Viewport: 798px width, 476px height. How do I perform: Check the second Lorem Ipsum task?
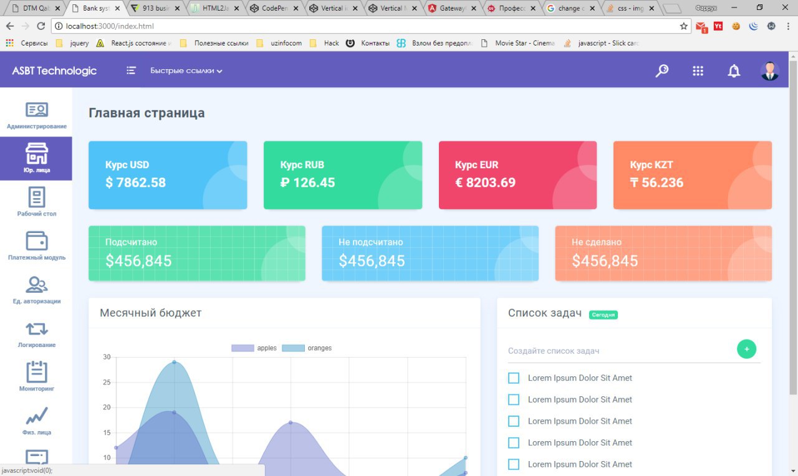tap(514, 399)
